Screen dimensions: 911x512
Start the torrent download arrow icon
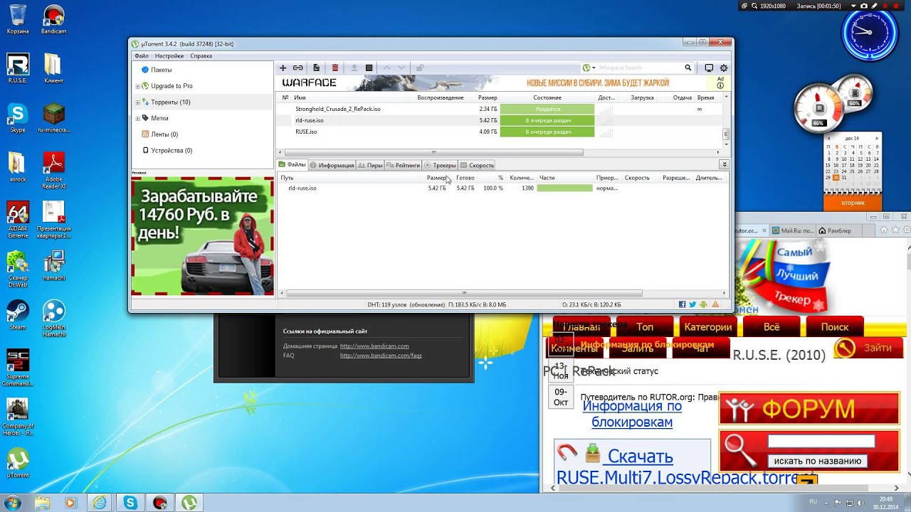coord(354,68)
